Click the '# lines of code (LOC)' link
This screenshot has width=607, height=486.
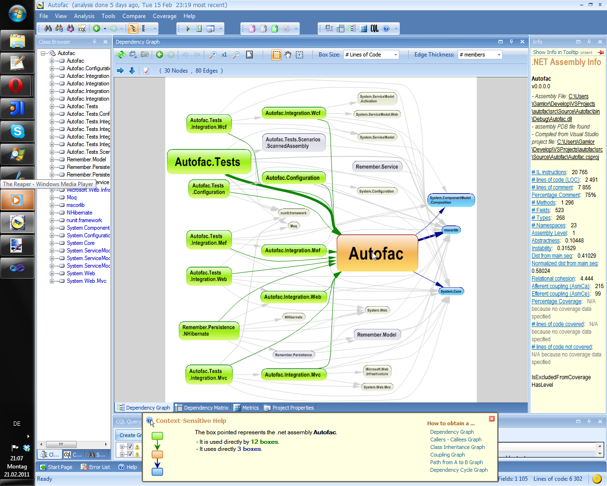(555, 180)
